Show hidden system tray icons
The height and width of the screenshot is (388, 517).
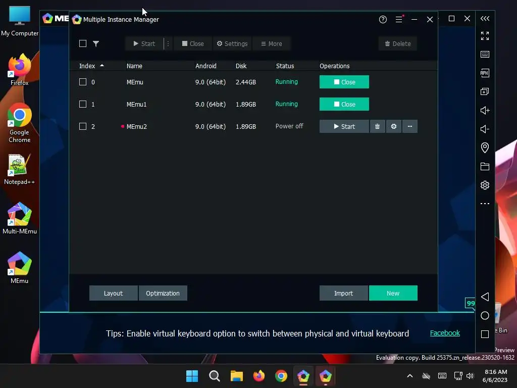coord(410,376)
